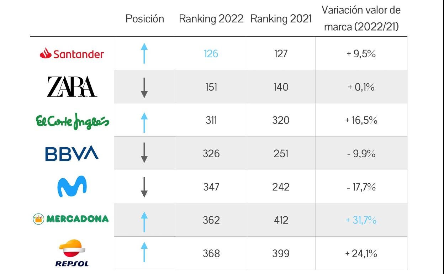Click the ZARA logo
This screenshot has width=444, height=274.
pos(72,87)
